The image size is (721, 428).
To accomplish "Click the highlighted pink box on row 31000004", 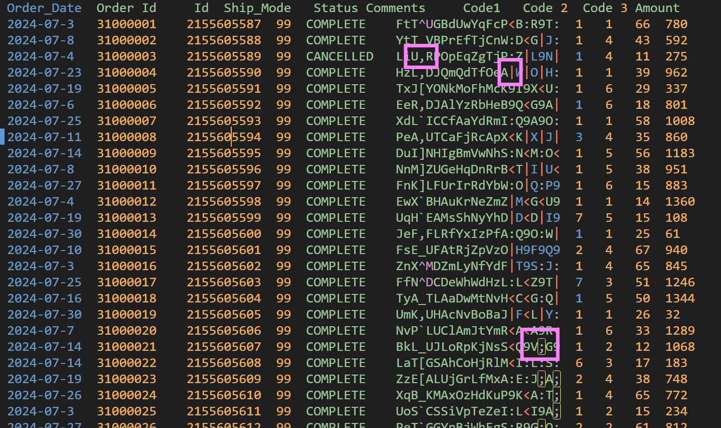I will pos(510,72).
